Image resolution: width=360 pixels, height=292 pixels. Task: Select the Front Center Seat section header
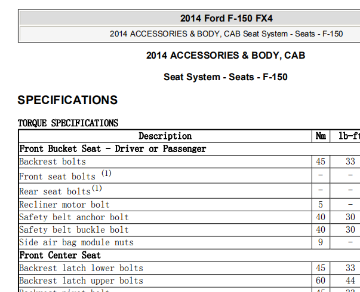tap(60, 255)
